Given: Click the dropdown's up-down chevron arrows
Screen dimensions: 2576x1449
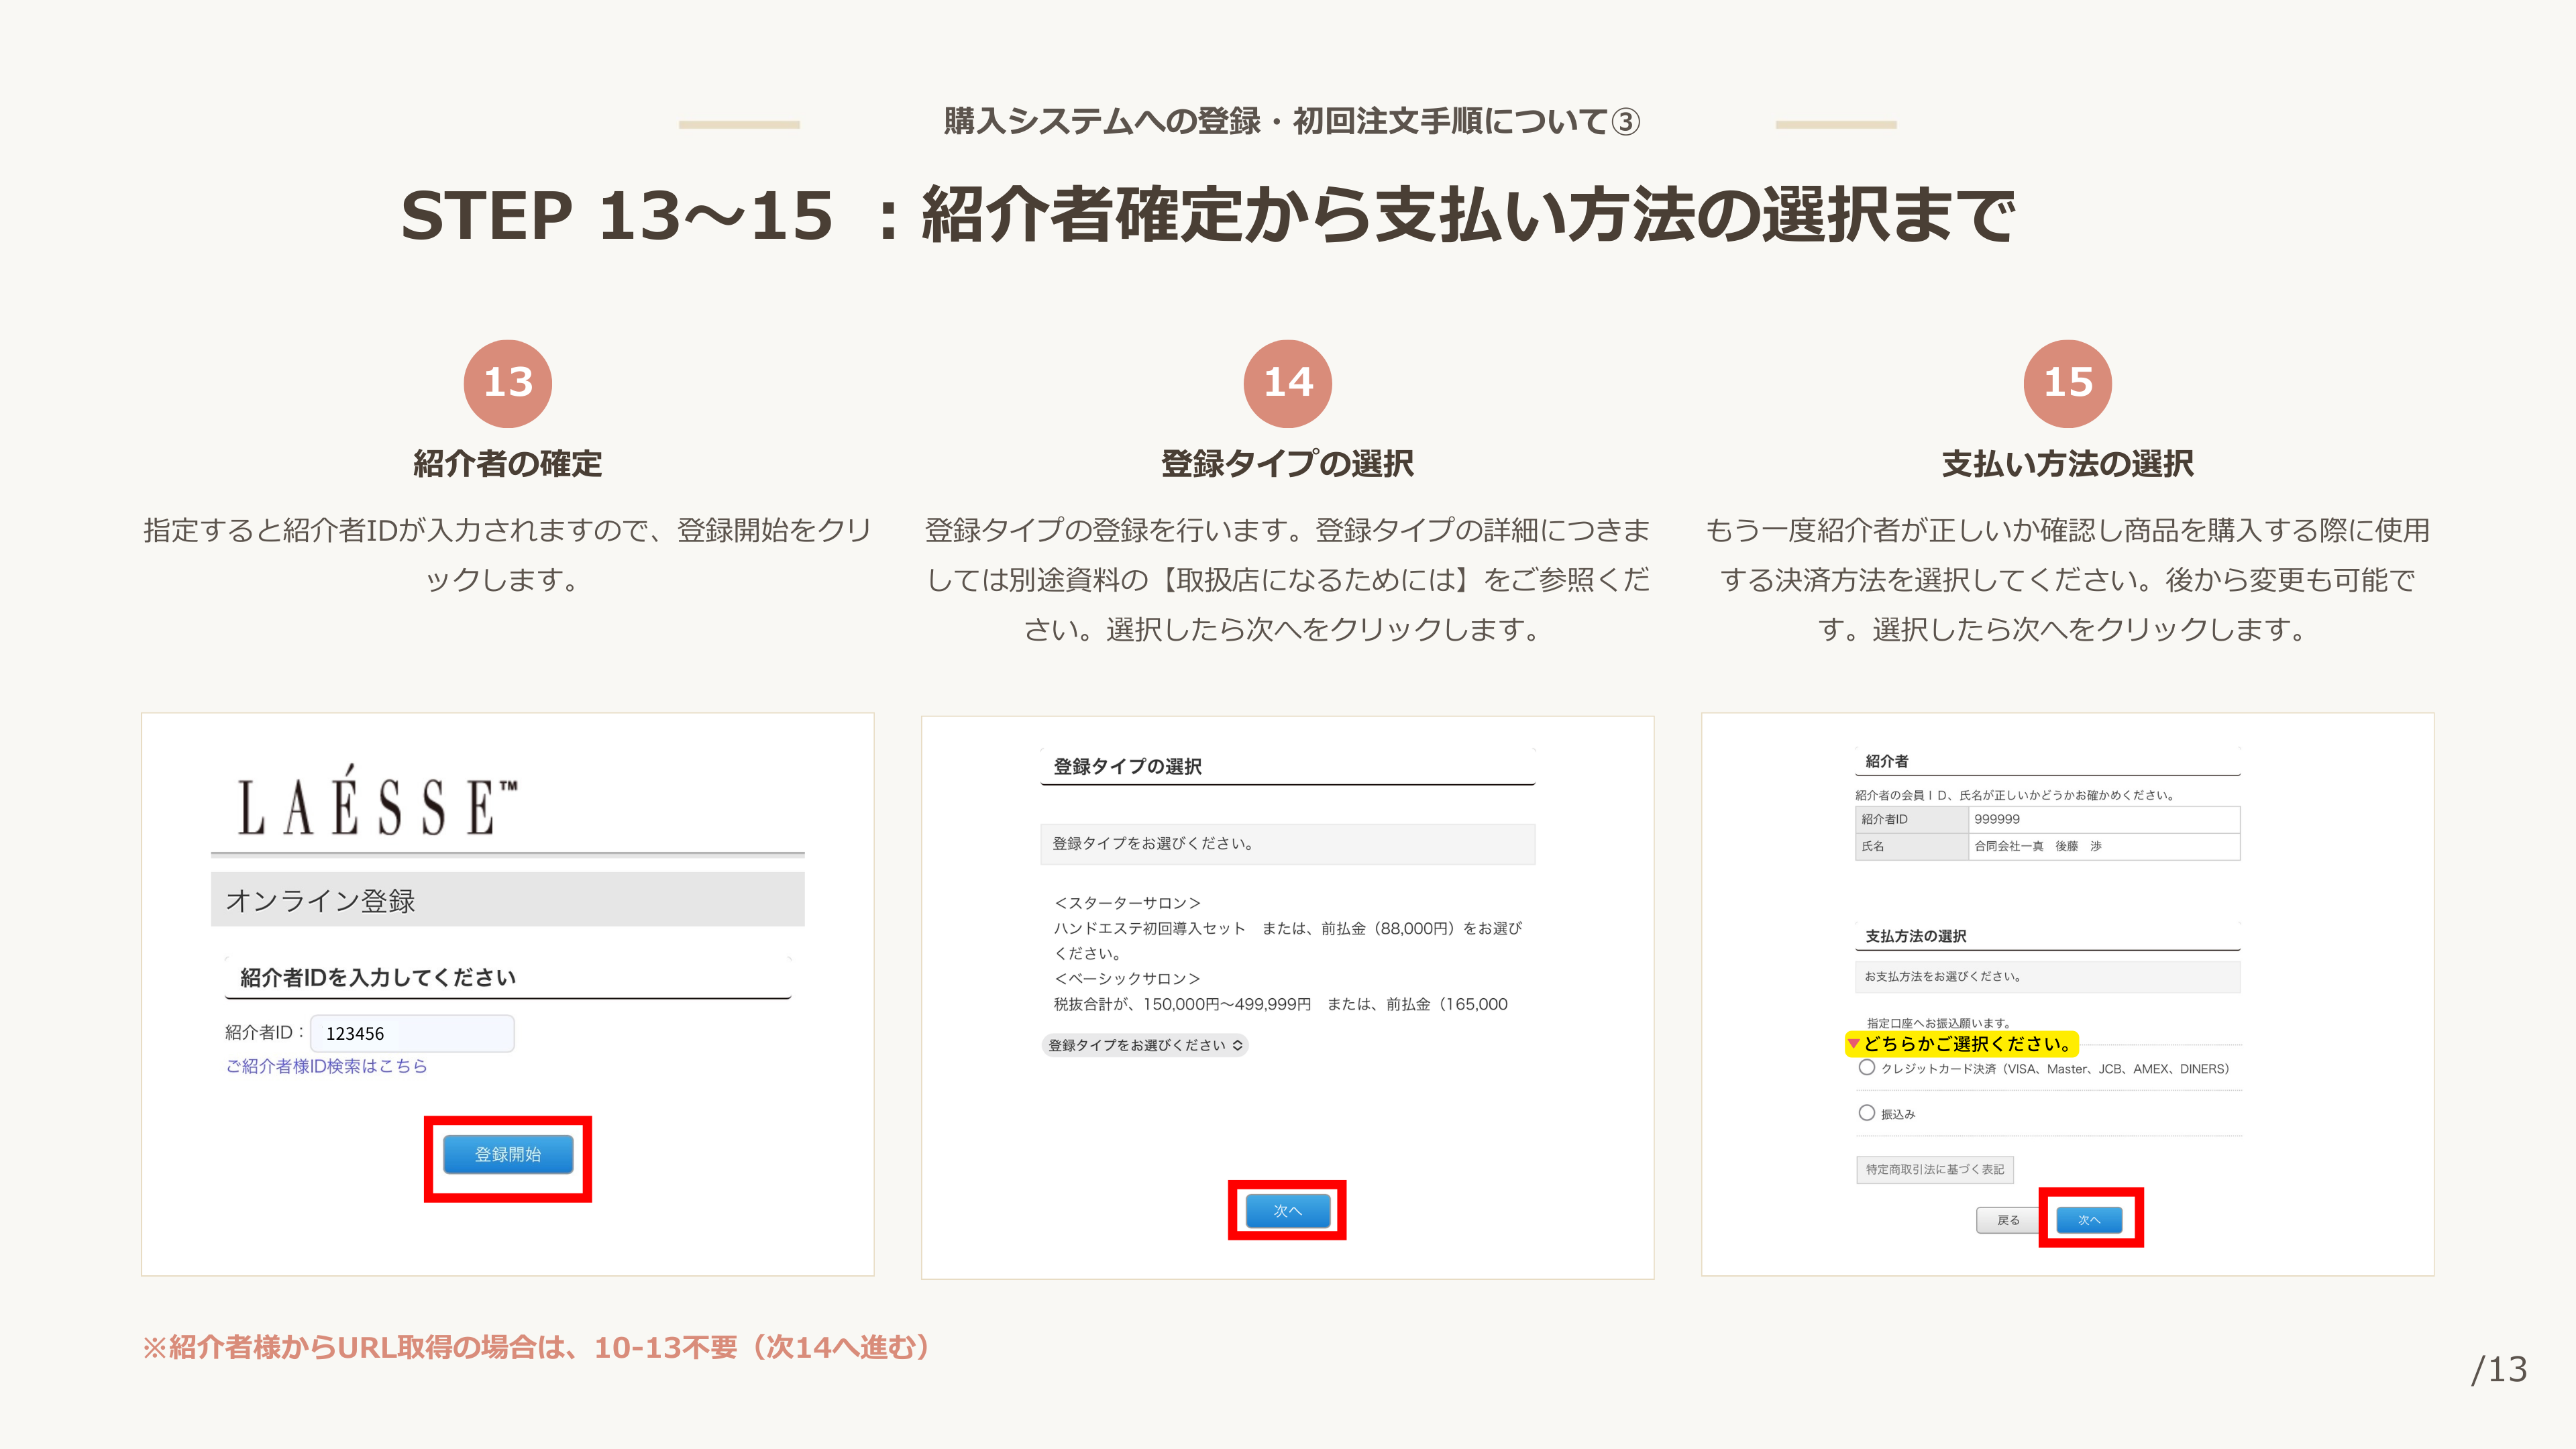Looking at the screenshot, I should [x=1237, y=1045].
